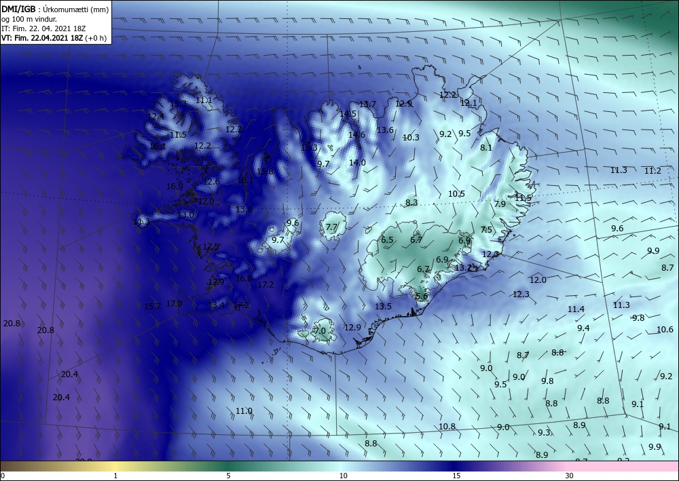Click the 13.2 value on the map
679x481 pixels.
point(463,268)
